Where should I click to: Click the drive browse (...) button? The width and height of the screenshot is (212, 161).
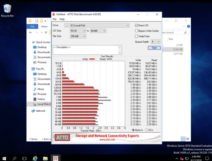coord(67,25)
